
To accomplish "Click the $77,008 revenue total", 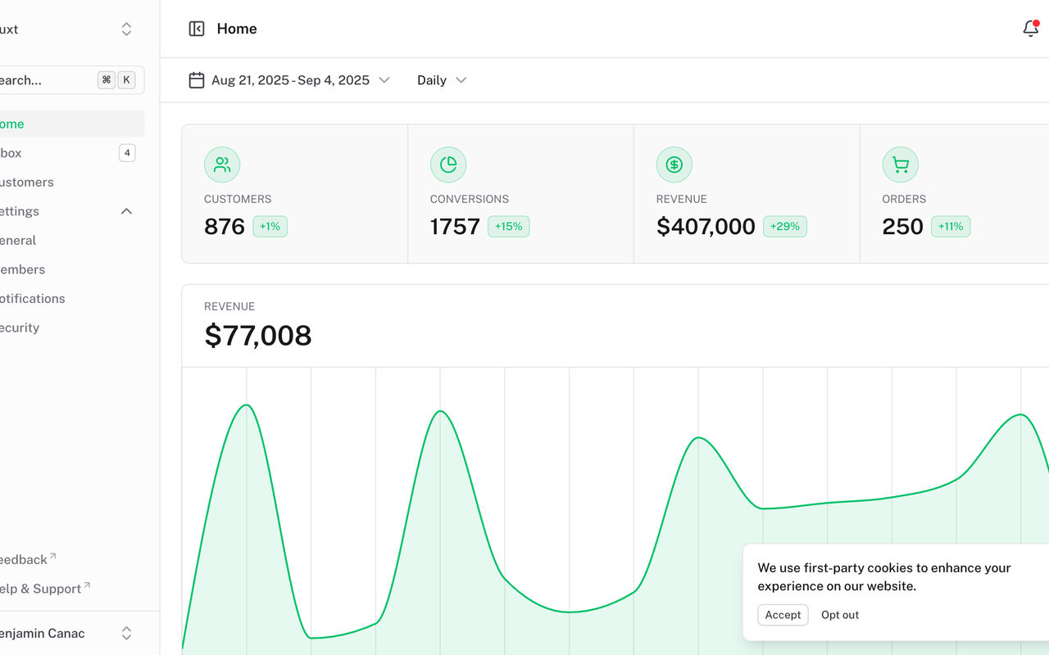I will tap(258, 336).
